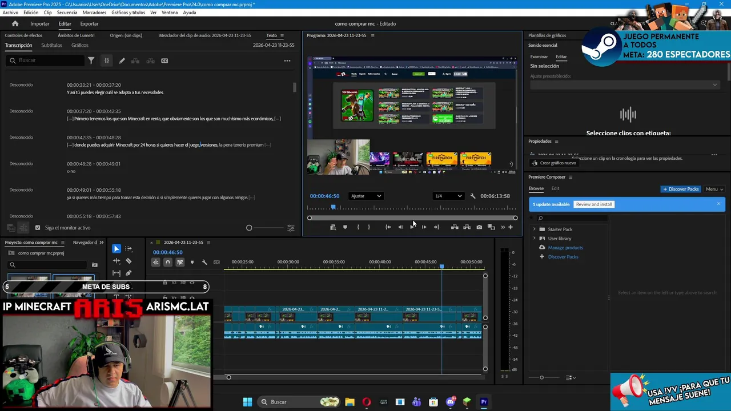Click Go to In point button
731x411 pixels.
(x=388, y=227)
